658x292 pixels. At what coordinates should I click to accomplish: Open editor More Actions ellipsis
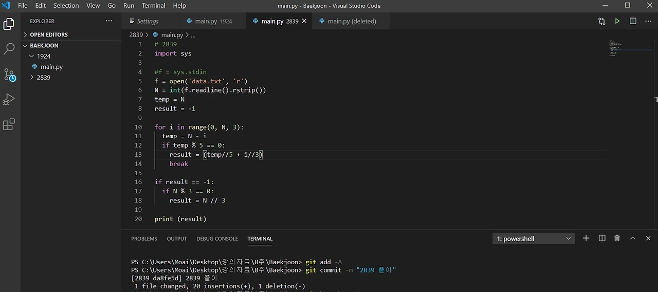648,21
